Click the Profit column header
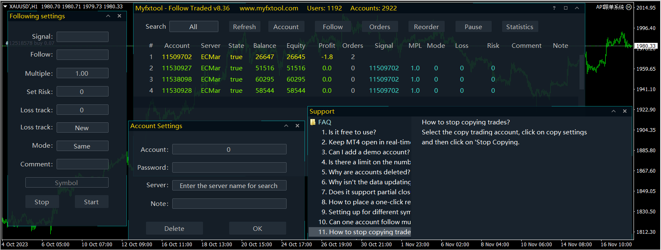The width and height of the screenshot is (661, 250). click(327, 46)
